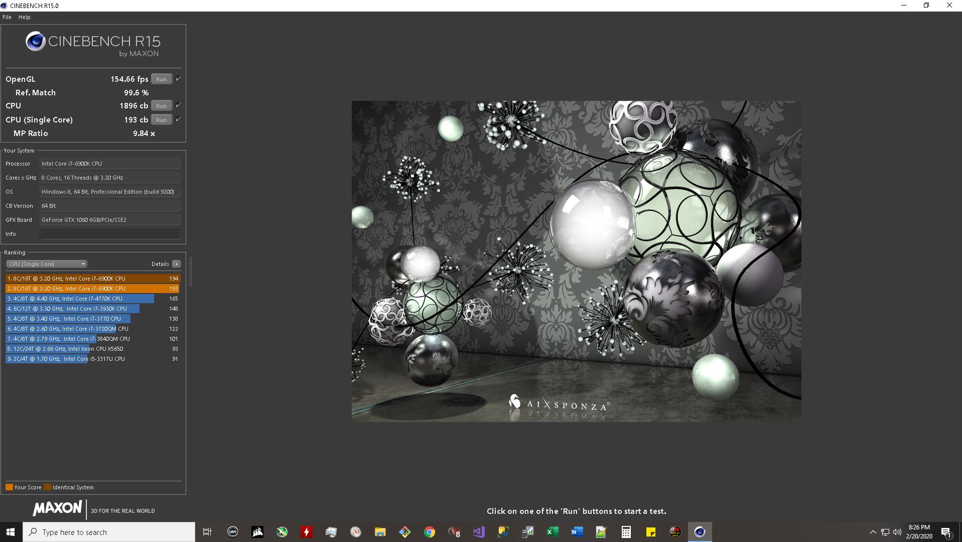Screen dimensions: 962x542
Task: Select the Xeon X5650 ranking row
Action: pyautogui.click(x=93, y=349)
